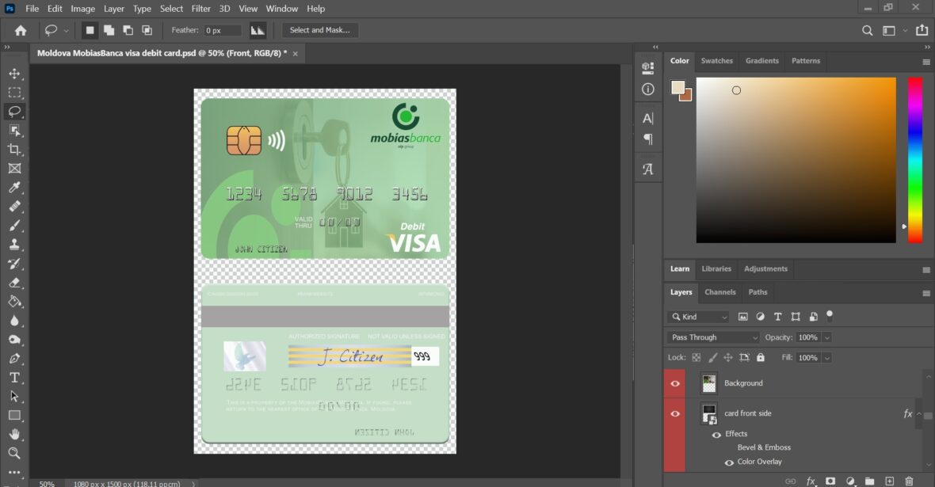The height and width of the screenshot is (487, 935).
Task: Open the layer filter Kind dropdown
Action: [x=698, y=317]
